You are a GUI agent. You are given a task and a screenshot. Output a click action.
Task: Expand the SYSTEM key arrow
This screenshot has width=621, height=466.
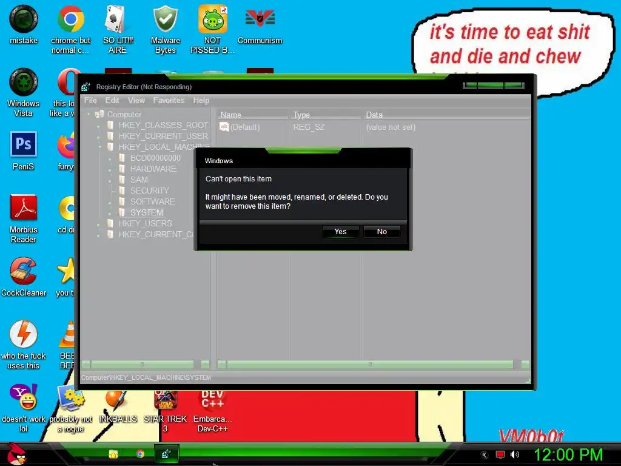(x=110, y=213)
